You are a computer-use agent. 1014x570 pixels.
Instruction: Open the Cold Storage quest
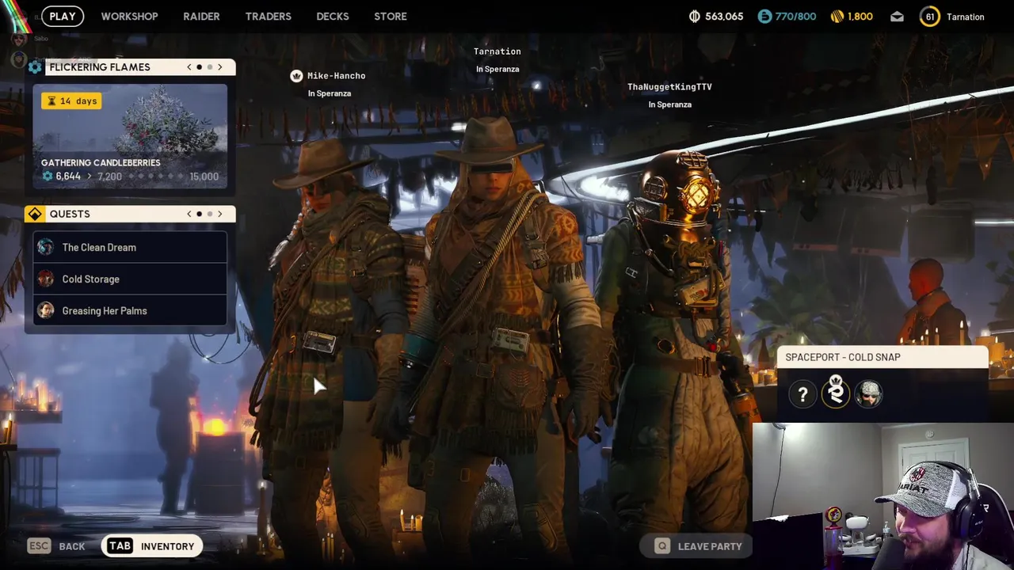pyautogui.click(x=130, y=279)
